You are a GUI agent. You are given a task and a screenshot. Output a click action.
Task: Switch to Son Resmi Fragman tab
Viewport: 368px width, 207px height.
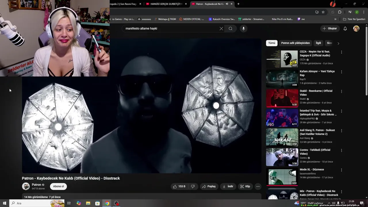click(123, 4)
